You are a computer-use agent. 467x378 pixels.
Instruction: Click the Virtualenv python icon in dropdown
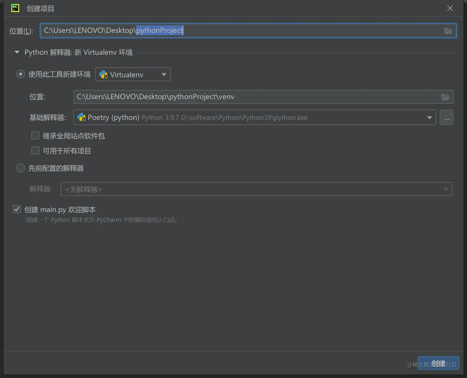pos(103,75)
